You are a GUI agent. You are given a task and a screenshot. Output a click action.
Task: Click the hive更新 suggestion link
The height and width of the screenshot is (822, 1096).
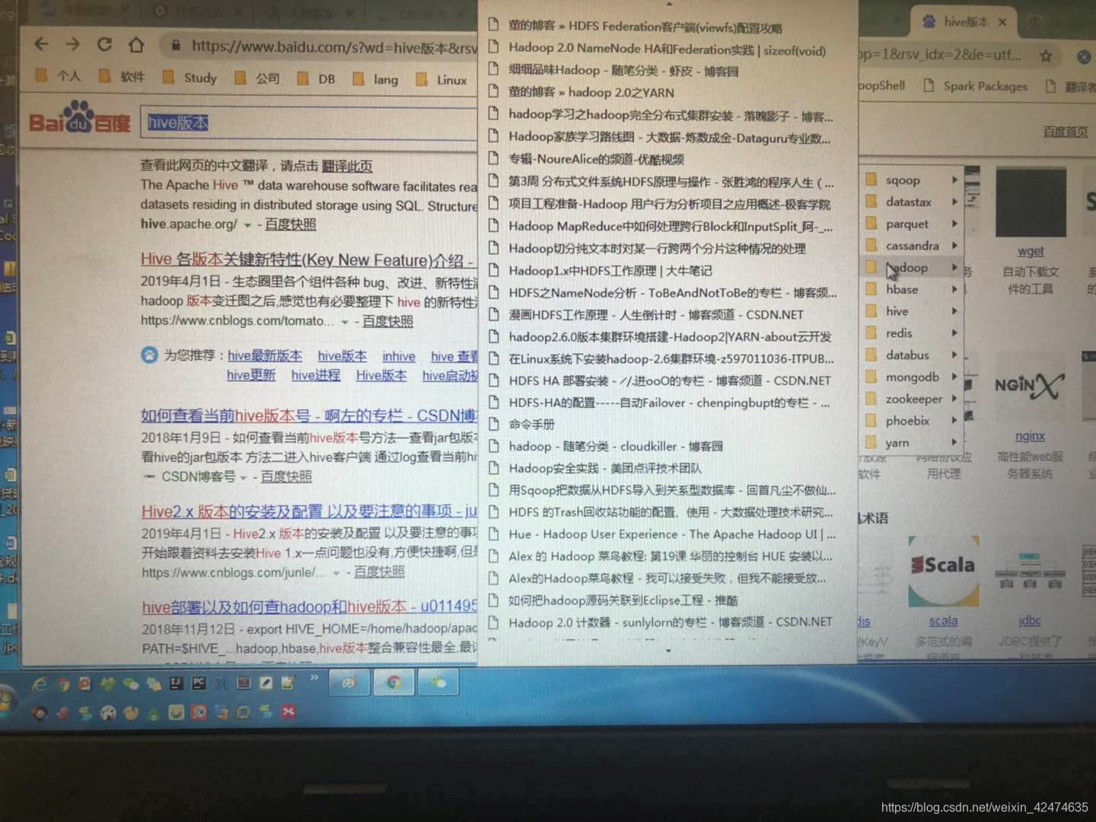pyautogui.click(x=251, y=375)
